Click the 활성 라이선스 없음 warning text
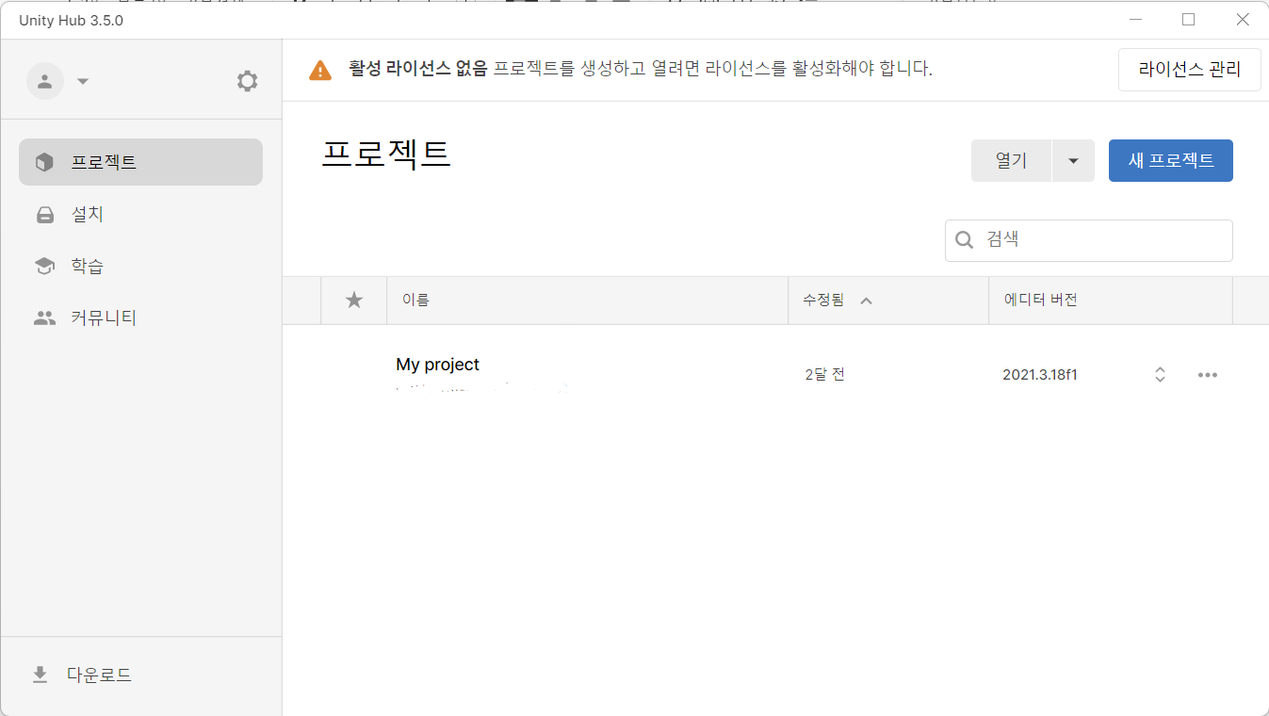The width and height of the screenshot is (1269, 716). click(x=418, y=69)
